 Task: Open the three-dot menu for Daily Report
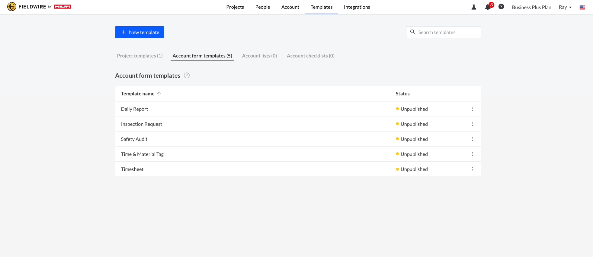pyautogui.click(x=473, y=109)
